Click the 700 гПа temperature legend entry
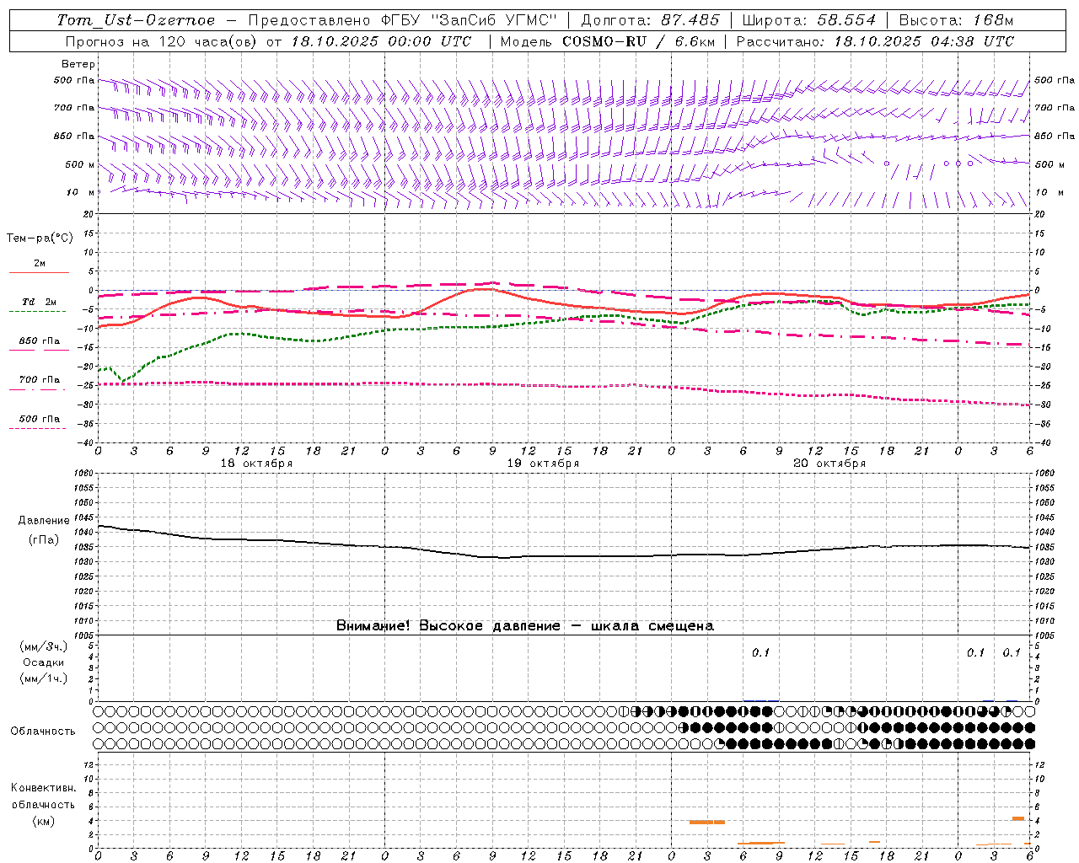 pyautogui.click(x=40, y=380)
